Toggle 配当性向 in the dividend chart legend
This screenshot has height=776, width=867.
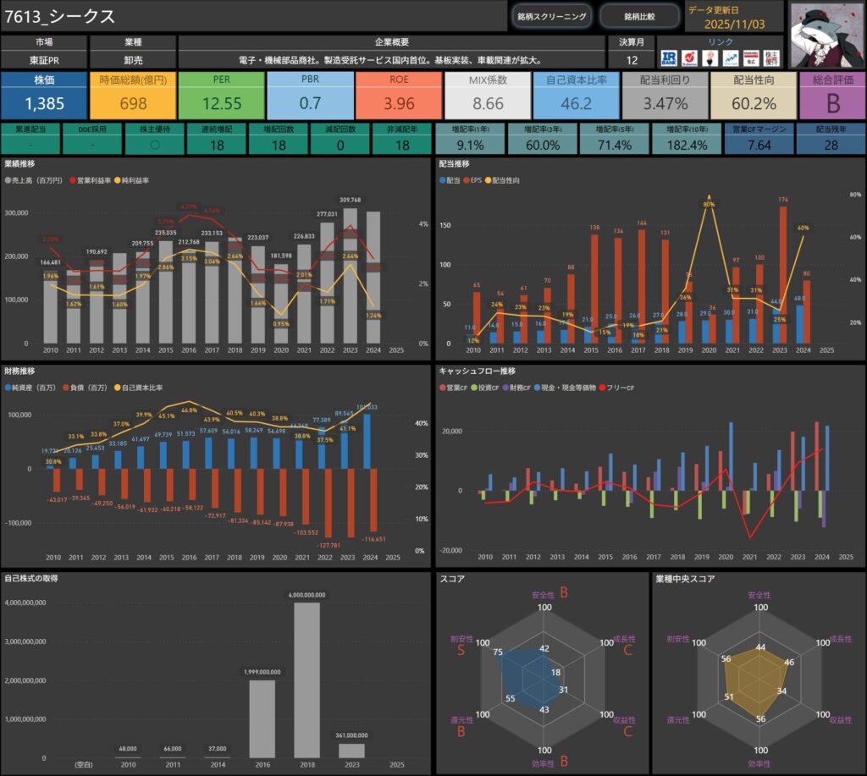(507, 181)
